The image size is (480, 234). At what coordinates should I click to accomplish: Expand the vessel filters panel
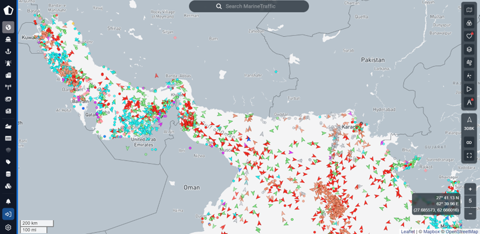(469, 23)
